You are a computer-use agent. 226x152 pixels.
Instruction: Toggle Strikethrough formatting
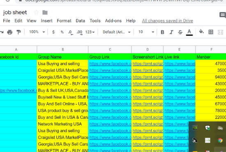tap(180, 32)
